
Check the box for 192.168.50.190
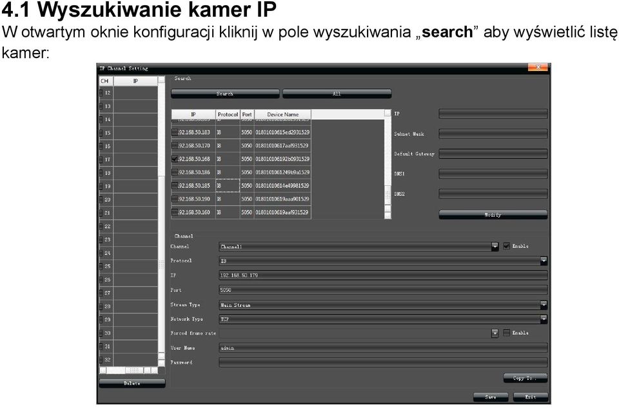[x=175, y=199]
